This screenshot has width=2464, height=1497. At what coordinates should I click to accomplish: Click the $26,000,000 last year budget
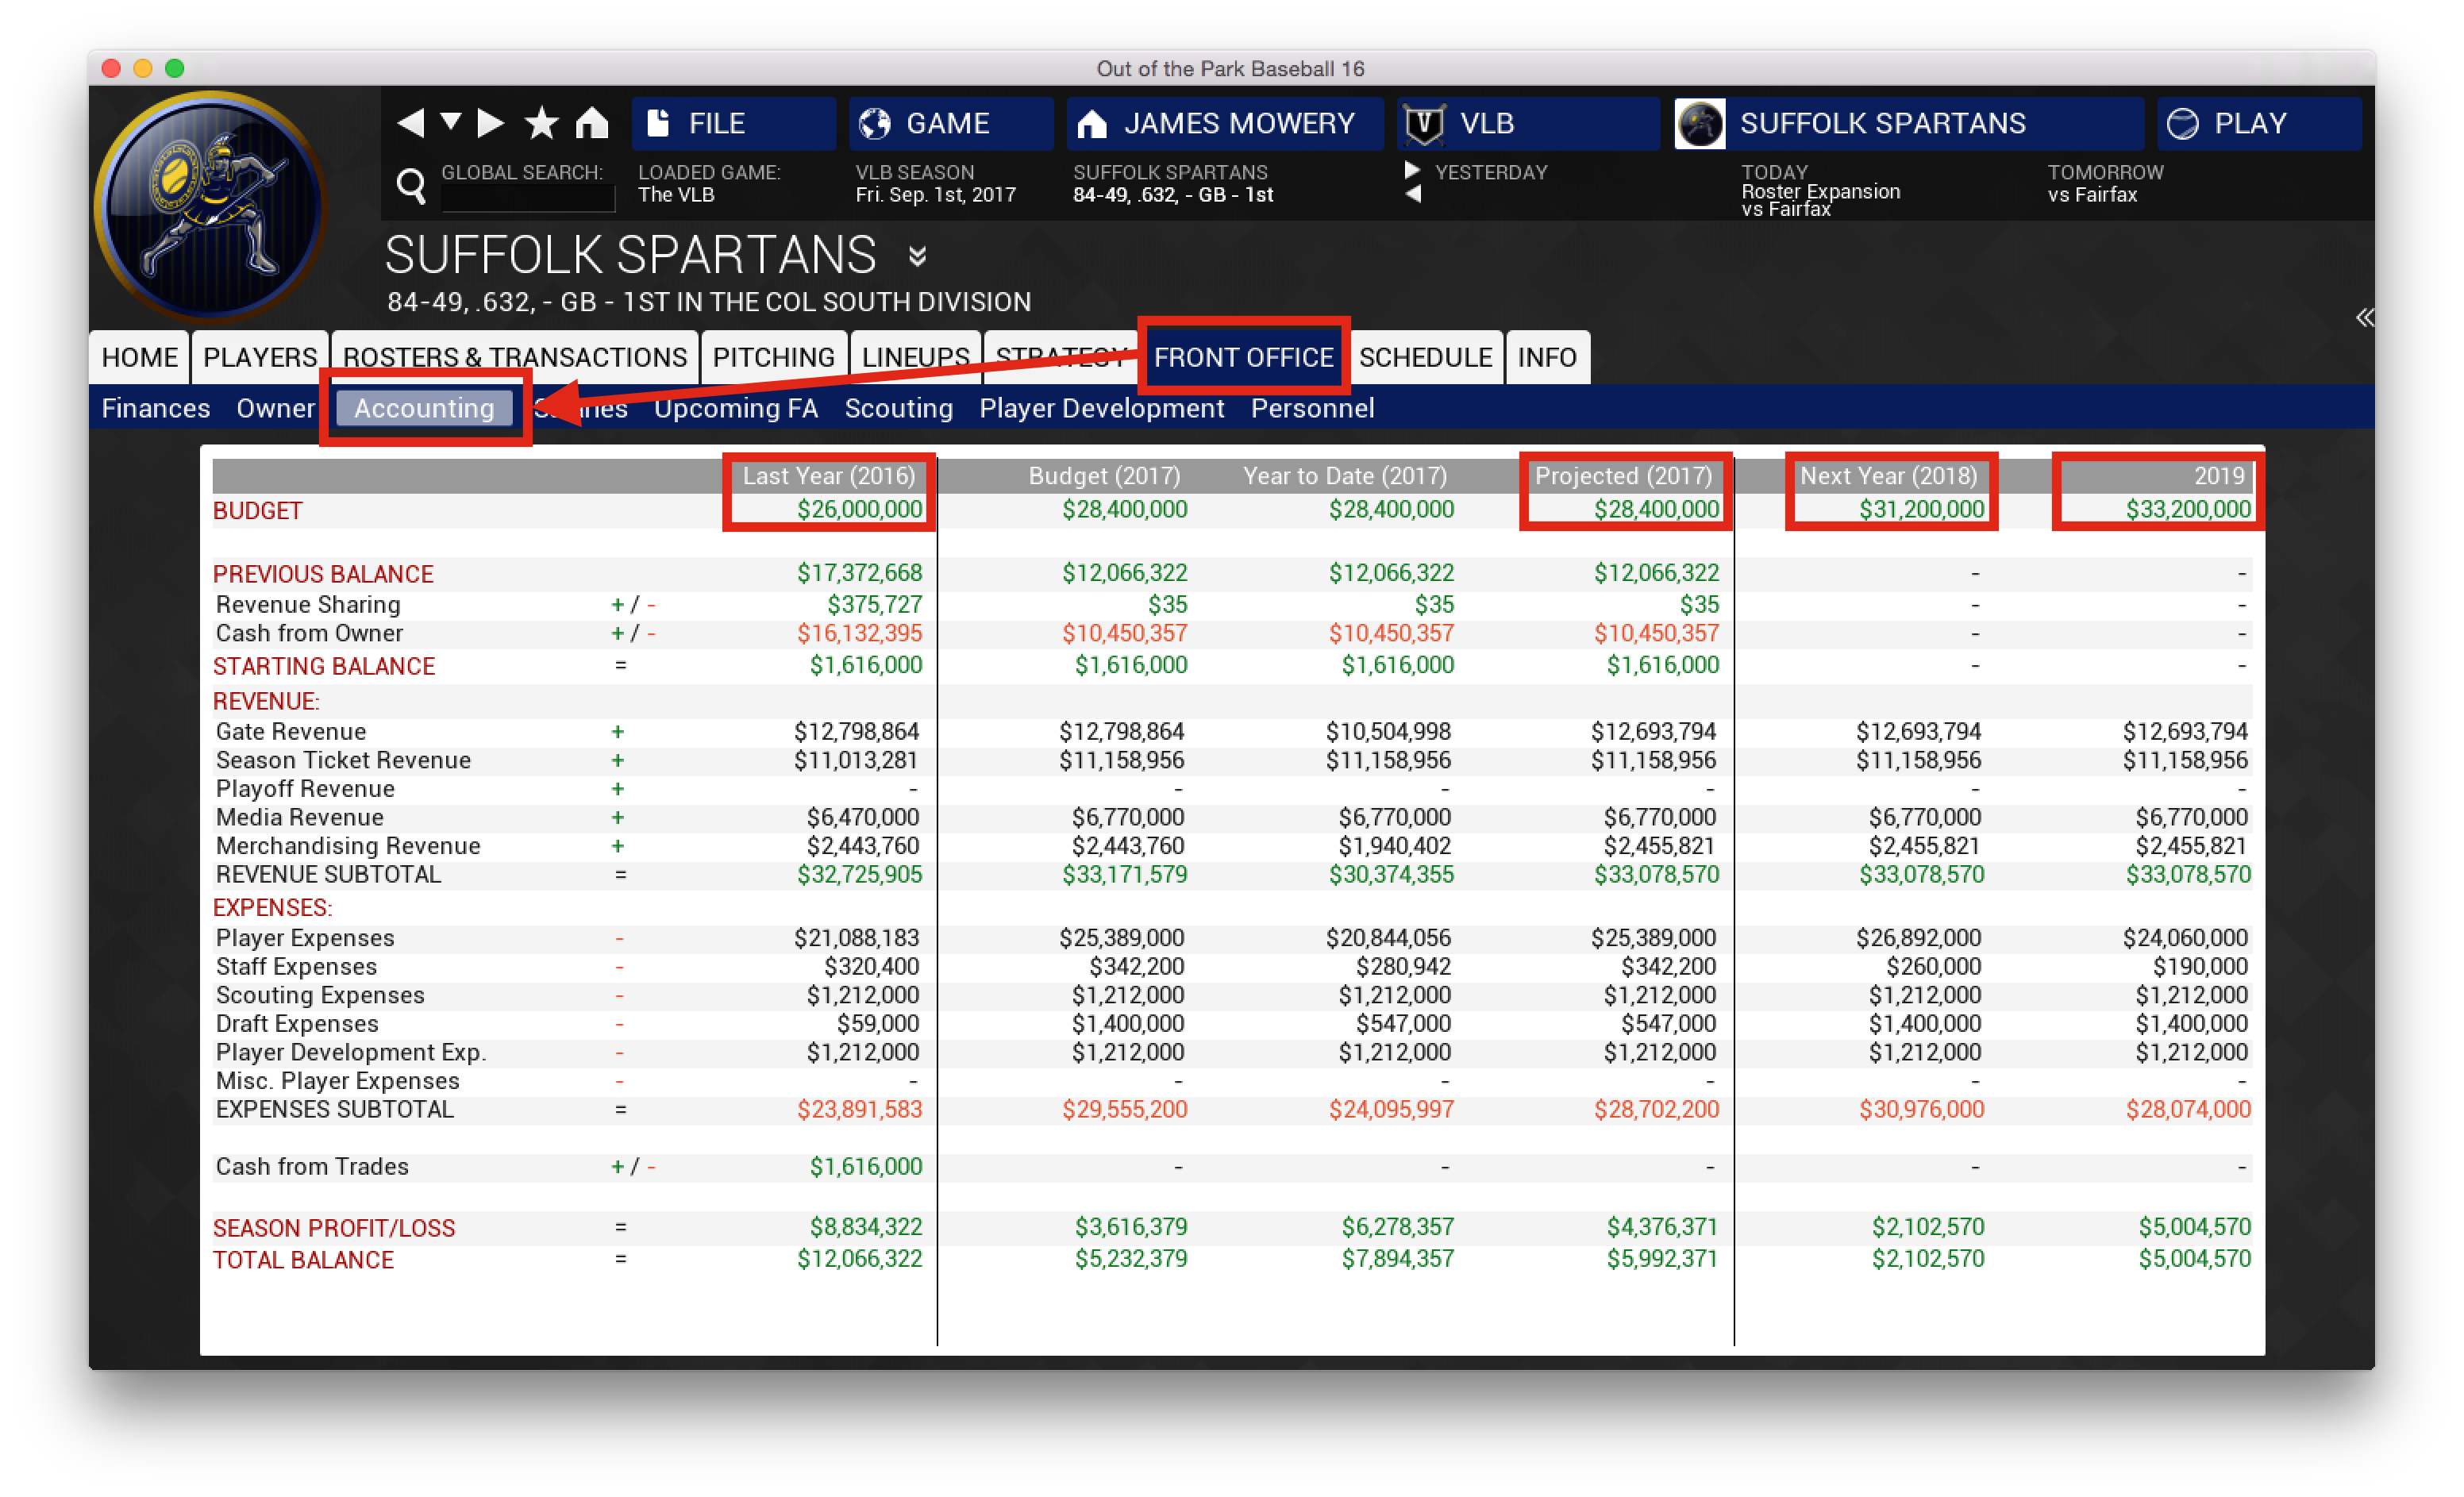pyautogui.click(x=859, y=509)
